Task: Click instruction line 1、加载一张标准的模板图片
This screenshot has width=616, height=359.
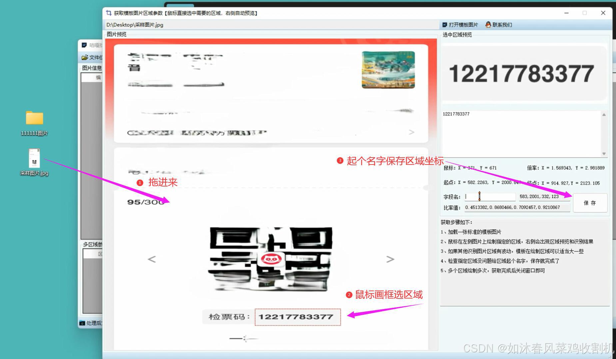Action: tap(471, 232)
